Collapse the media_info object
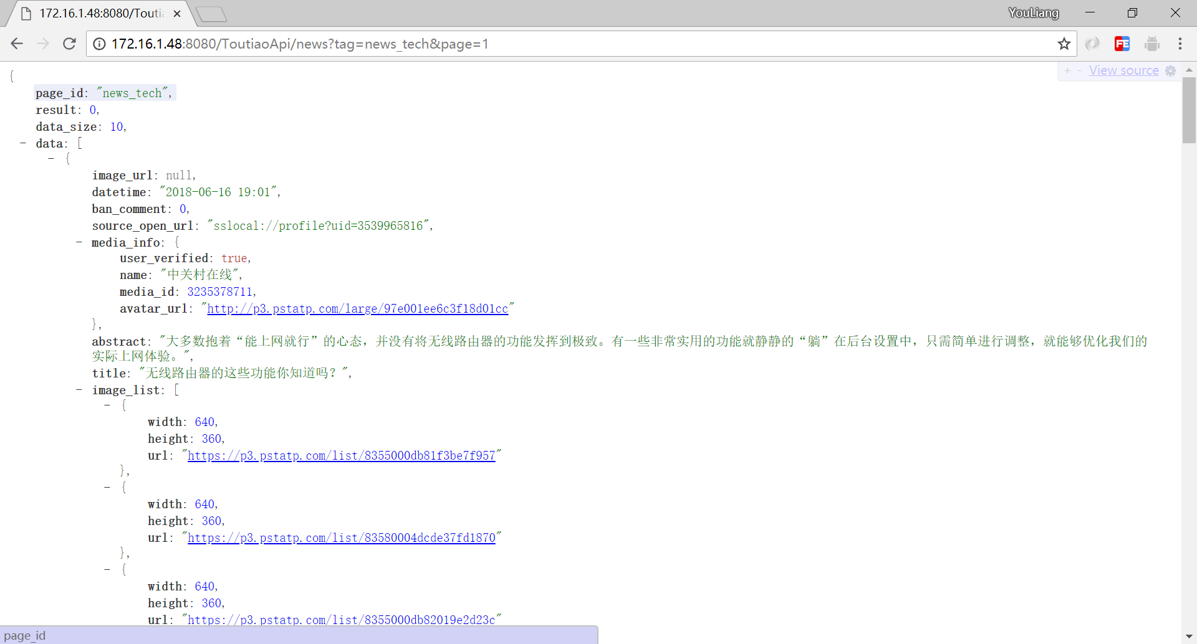Screen dimensions: 1197x644 click(79, 242)
